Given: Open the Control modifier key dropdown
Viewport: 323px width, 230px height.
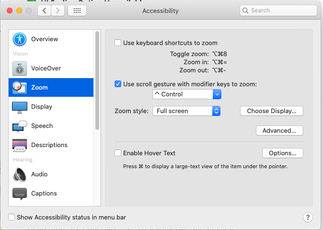Looking at the screenshot, I should tap(186, 94).
